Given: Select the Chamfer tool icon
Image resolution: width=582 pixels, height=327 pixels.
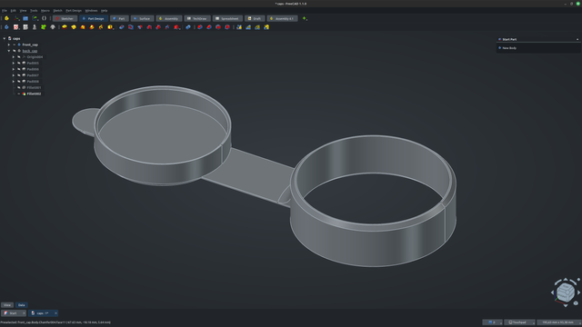Looking at the screenshot, I should click(209, 27).
